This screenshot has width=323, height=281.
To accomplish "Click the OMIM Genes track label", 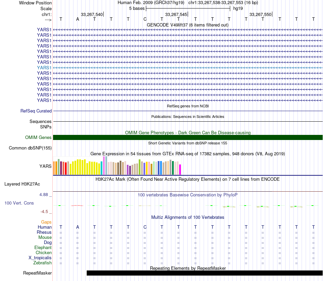I will tap(38, 137).
